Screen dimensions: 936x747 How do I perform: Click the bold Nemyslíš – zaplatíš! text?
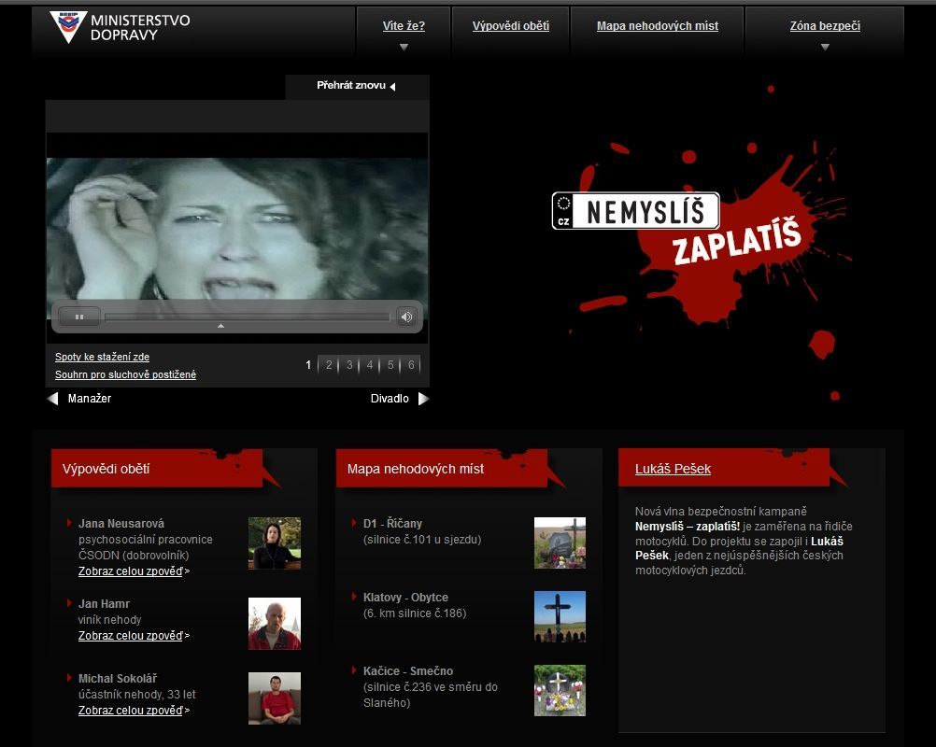click(688, 527)
